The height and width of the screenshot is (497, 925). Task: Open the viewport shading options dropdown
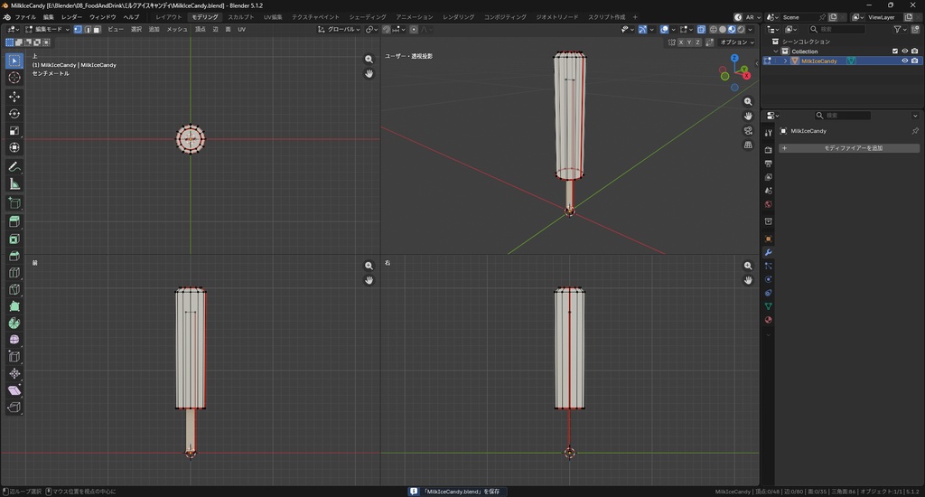coord(751,29)
